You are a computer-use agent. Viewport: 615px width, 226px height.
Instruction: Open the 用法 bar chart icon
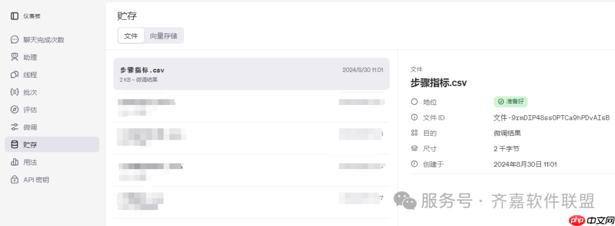pos(14,162)
